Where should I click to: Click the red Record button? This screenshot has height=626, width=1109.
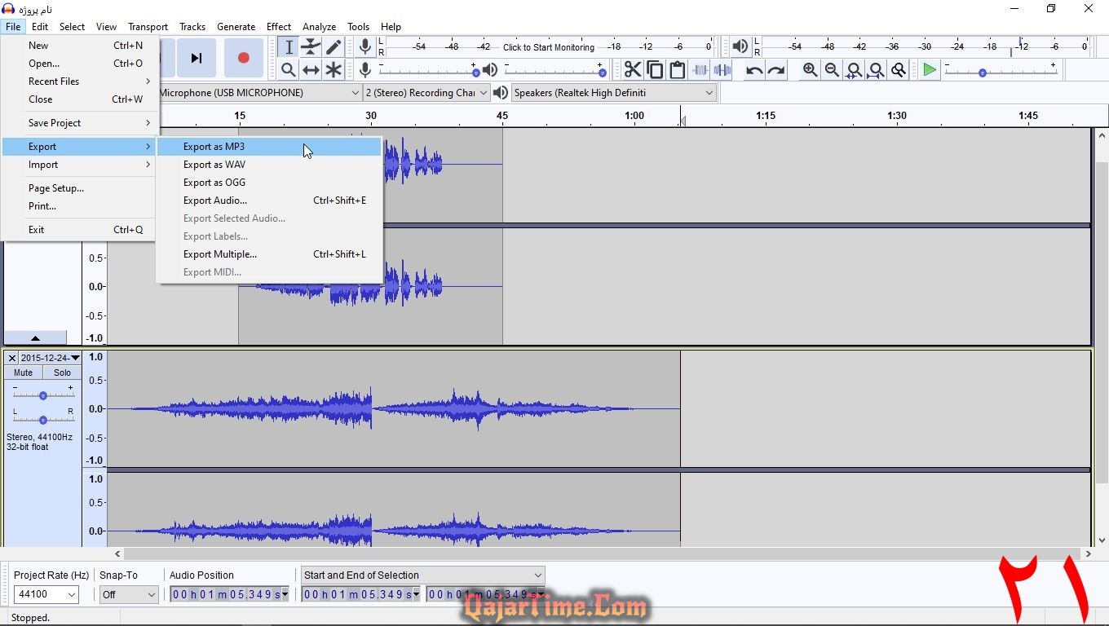click(x=243, y=58)
